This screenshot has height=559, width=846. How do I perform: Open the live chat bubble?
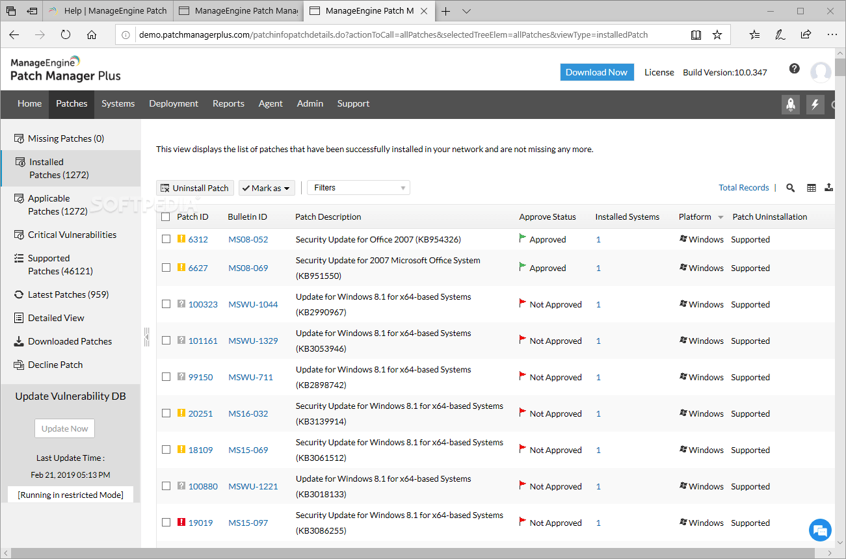[x=820, y=530]
